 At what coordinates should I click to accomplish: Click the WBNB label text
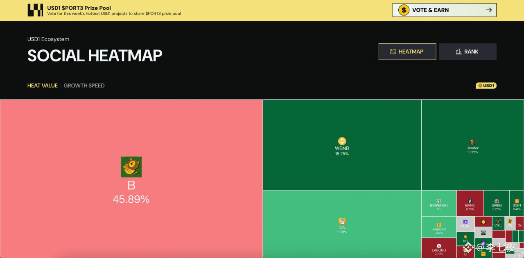[x=342, y=148]
